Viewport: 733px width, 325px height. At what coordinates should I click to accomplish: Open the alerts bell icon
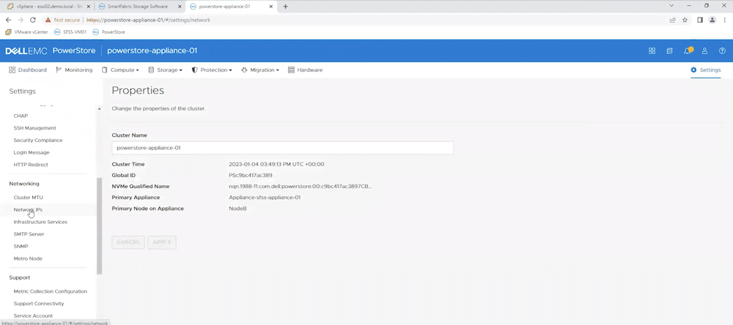(x=688, y=51)
